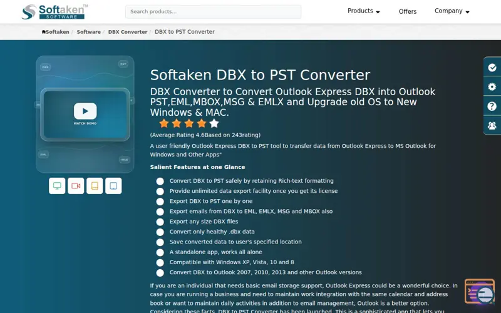501x313 pixels.
Task: Select the green monitor screenshot icon
Action: click(57, 186)
